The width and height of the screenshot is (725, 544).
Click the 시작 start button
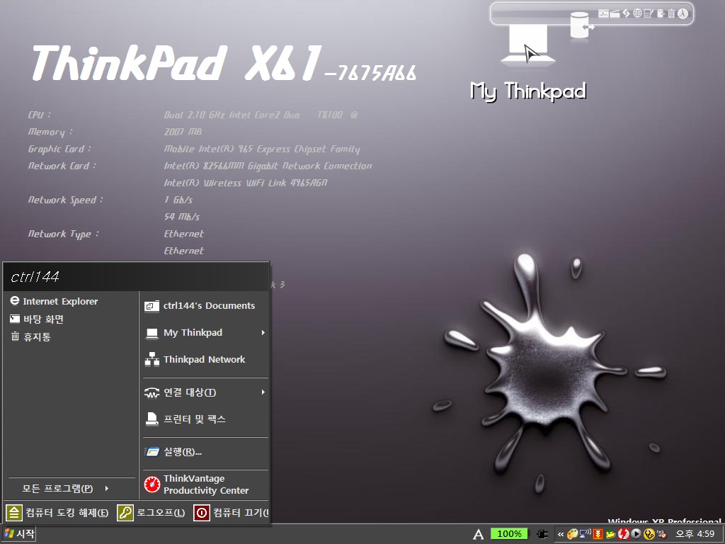tap(18, 534)
